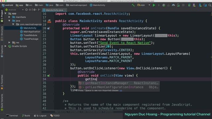This screenshot has width=212, height=119.
Task: Click the "Send Event to React Native" string
Action: pyautogui.click(x=125, y=43)
